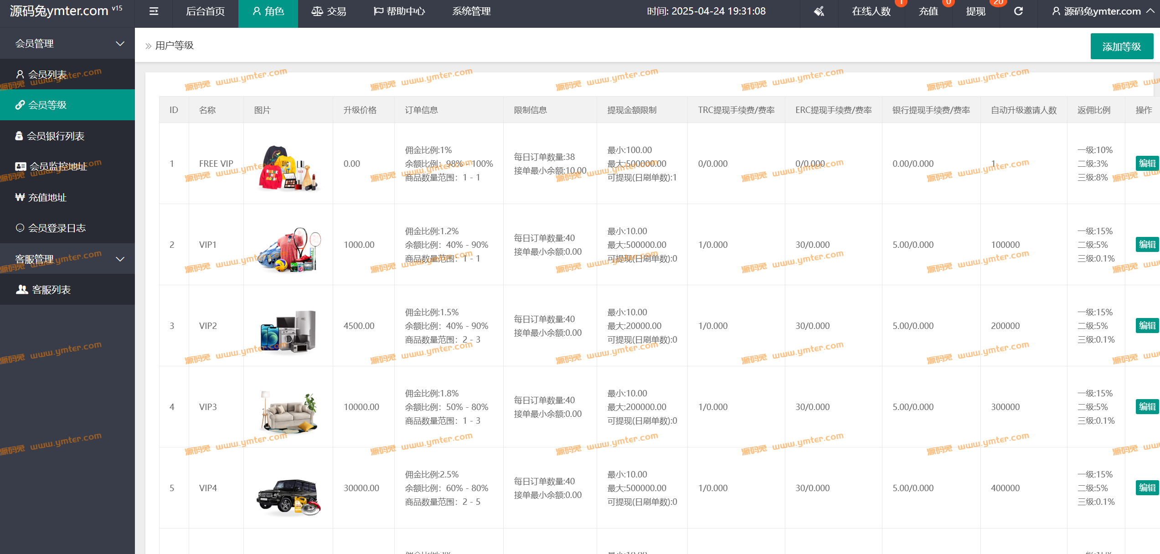This screenshot has height=554, width=1160.
Task: Open 充值地址 in the sidebar
Action: point(67,197)
